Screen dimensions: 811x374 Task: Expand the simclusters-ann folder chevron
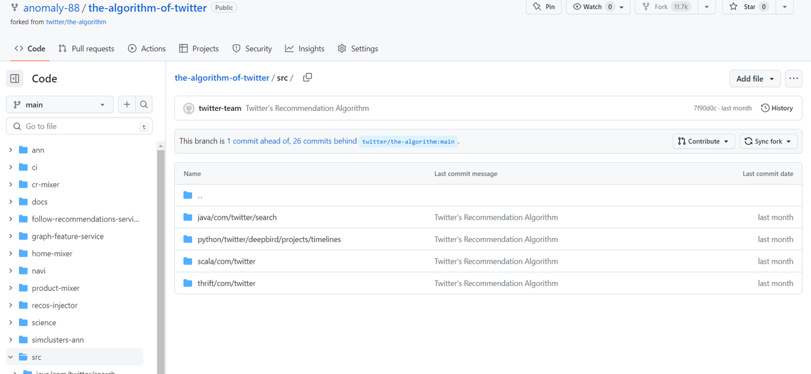pyautogui.click(x=11, y=340)
